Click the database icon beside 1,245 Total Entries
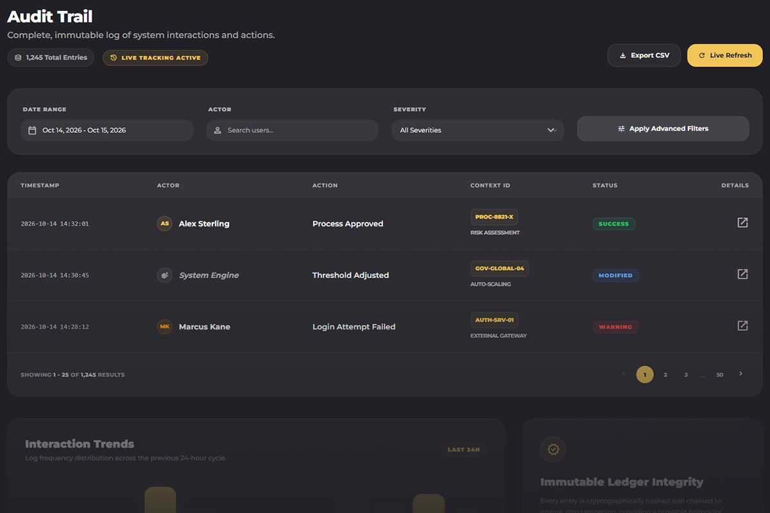Viewport: 770px width, 513px height. coord(18,58)
